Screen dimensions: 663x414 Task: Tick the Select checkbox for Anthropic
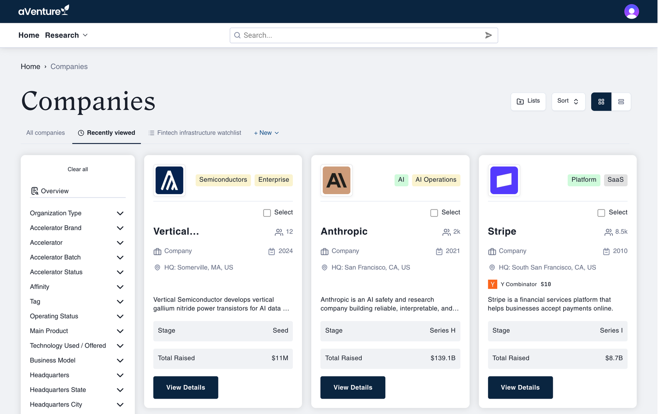click(x=434, y=213)
